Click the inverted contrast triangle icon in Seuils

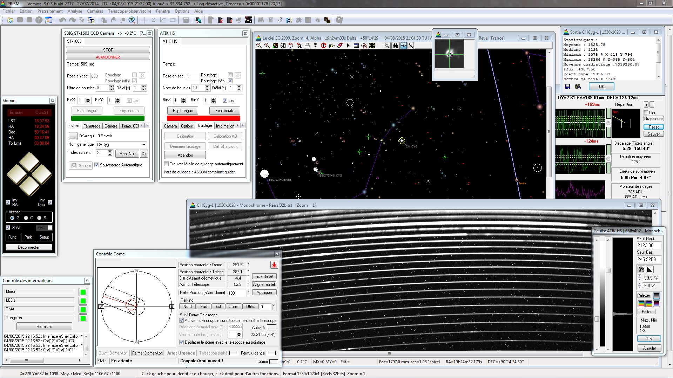650,269
